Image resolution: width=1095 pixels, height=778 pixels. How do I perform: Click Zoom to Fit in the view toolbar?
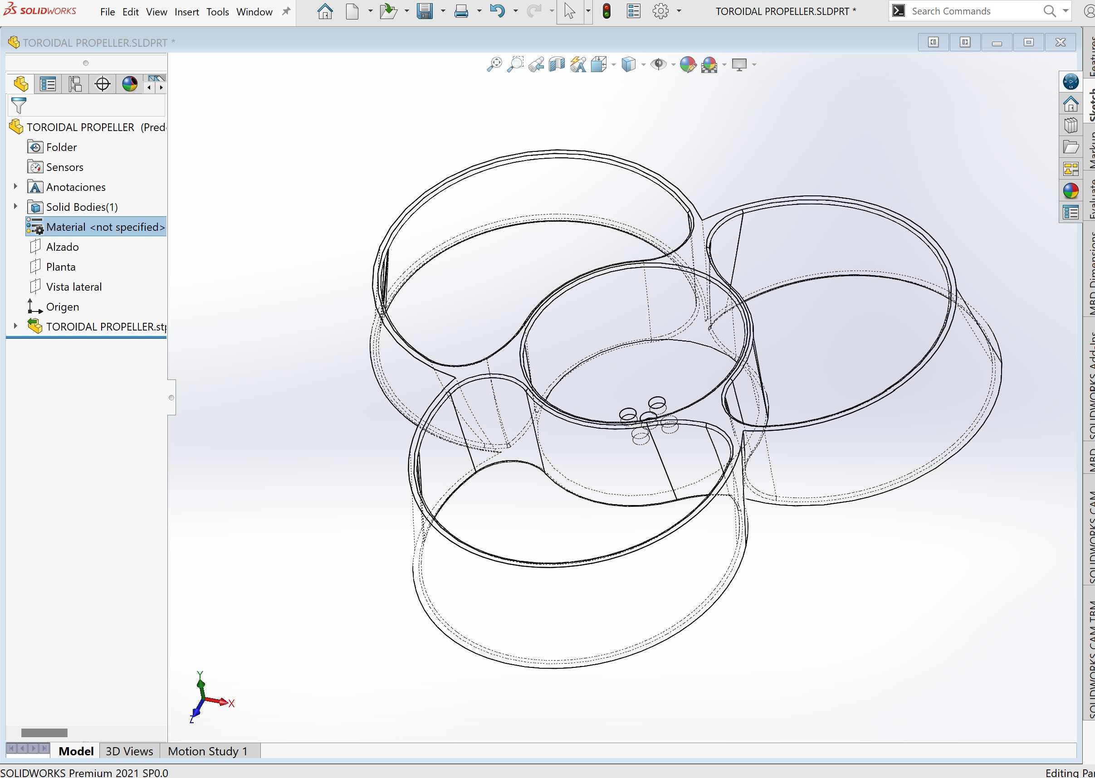tap(494, 64)
